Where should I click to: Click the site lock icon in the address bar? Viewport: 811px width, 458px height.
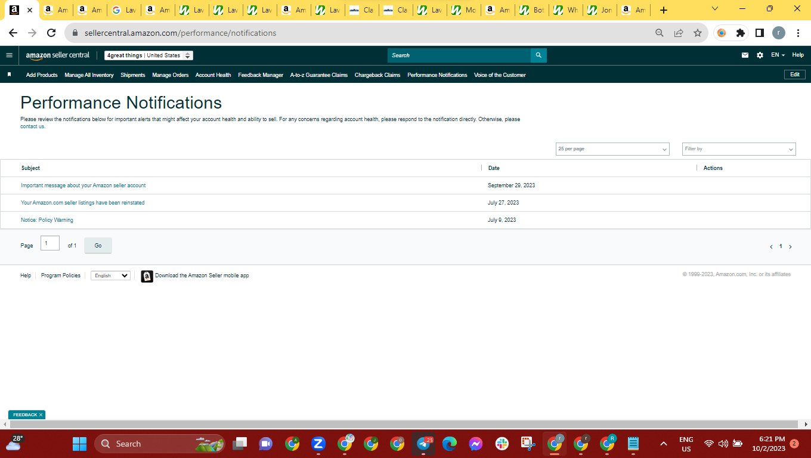click(x=75, y=33)
